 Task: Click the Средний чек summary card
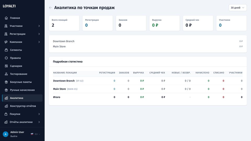click(198, 23)
